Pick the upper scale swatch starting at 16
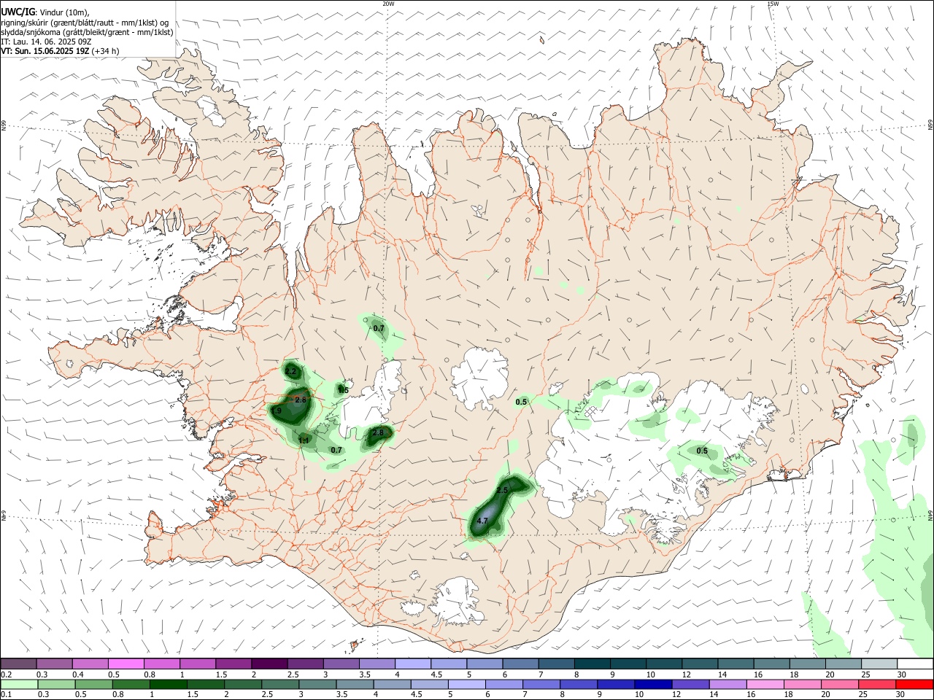Image resolution: width=934 pixels, height=700 pixels. 771,664
